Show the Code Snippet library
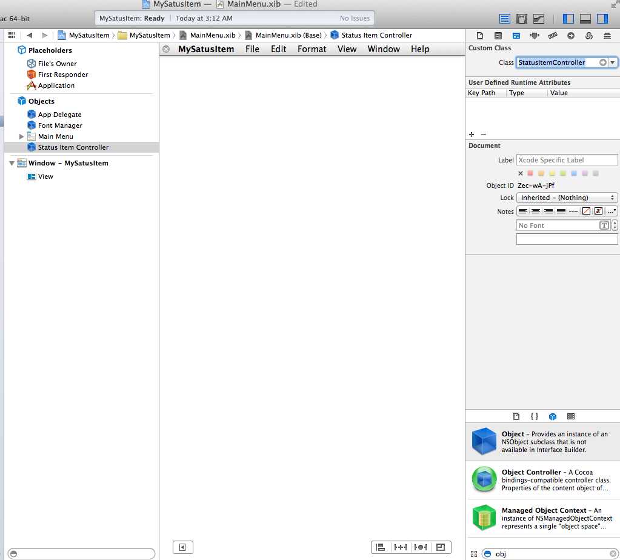Screen dimensions: 620x560 [x=534, y=416]
